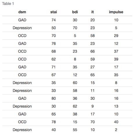Click the it value 66 cell

coord(93,51)
